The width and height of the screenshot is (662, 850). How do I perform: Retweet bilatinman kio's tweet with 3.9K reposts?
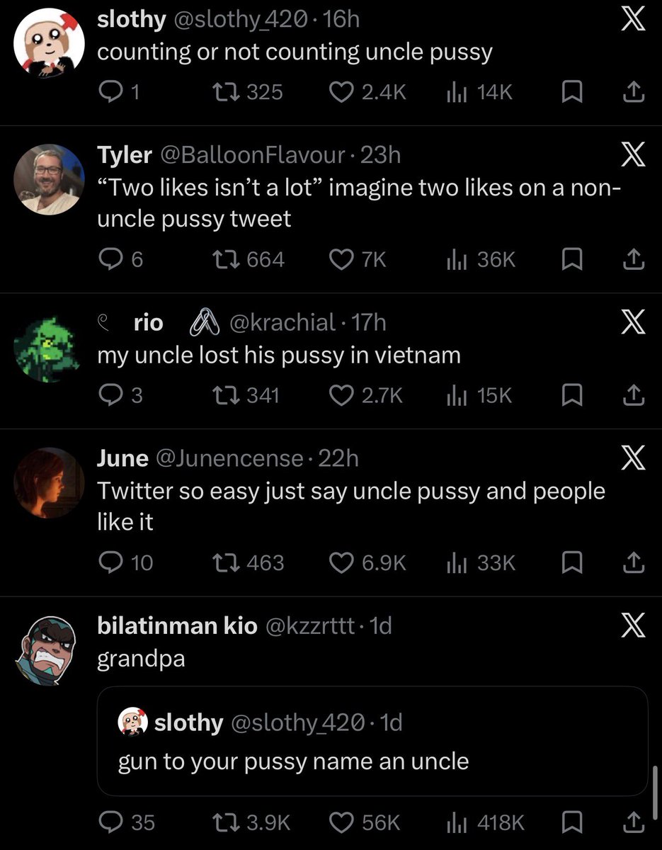point(251,822)
